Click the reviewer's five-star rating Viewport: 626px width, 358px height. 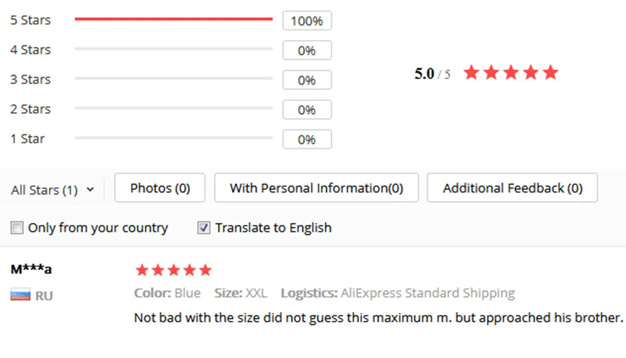pyautogui.click(x=173, y=270)
